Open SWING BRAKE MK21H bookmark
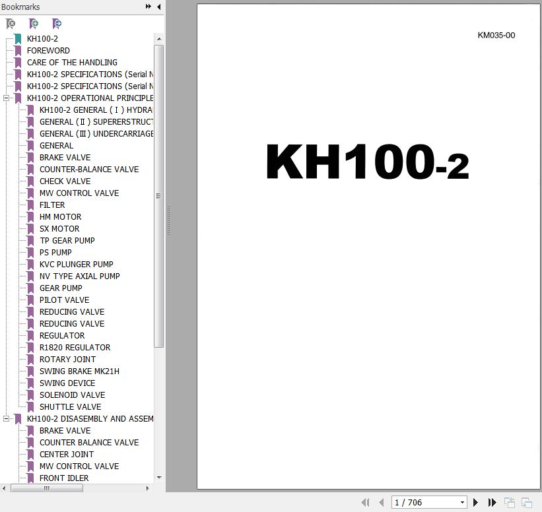This screenshot has width=542, height=512. pyautogui.click(x=79, y=371)
